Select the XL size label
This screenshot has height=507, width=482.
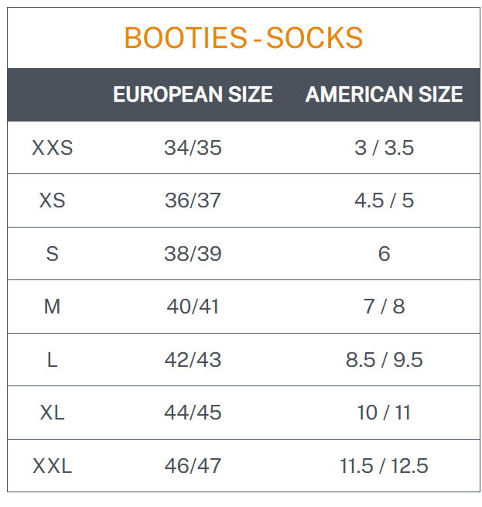53,413
